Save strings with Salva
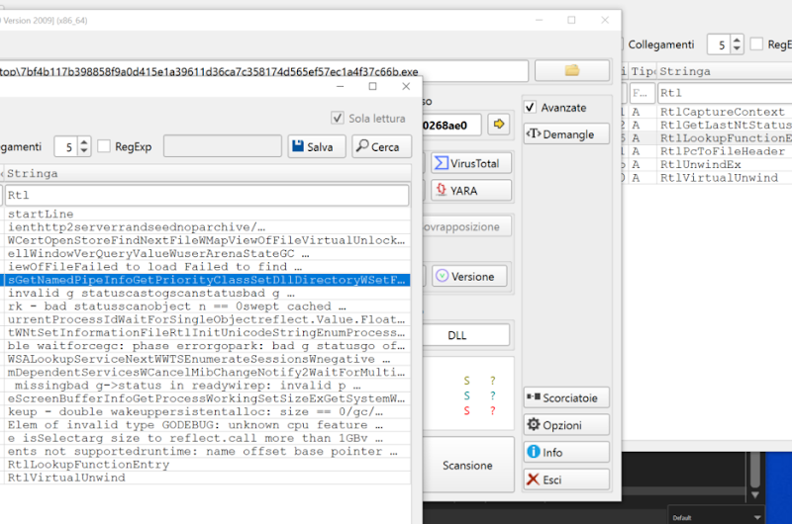 point(317,146)
